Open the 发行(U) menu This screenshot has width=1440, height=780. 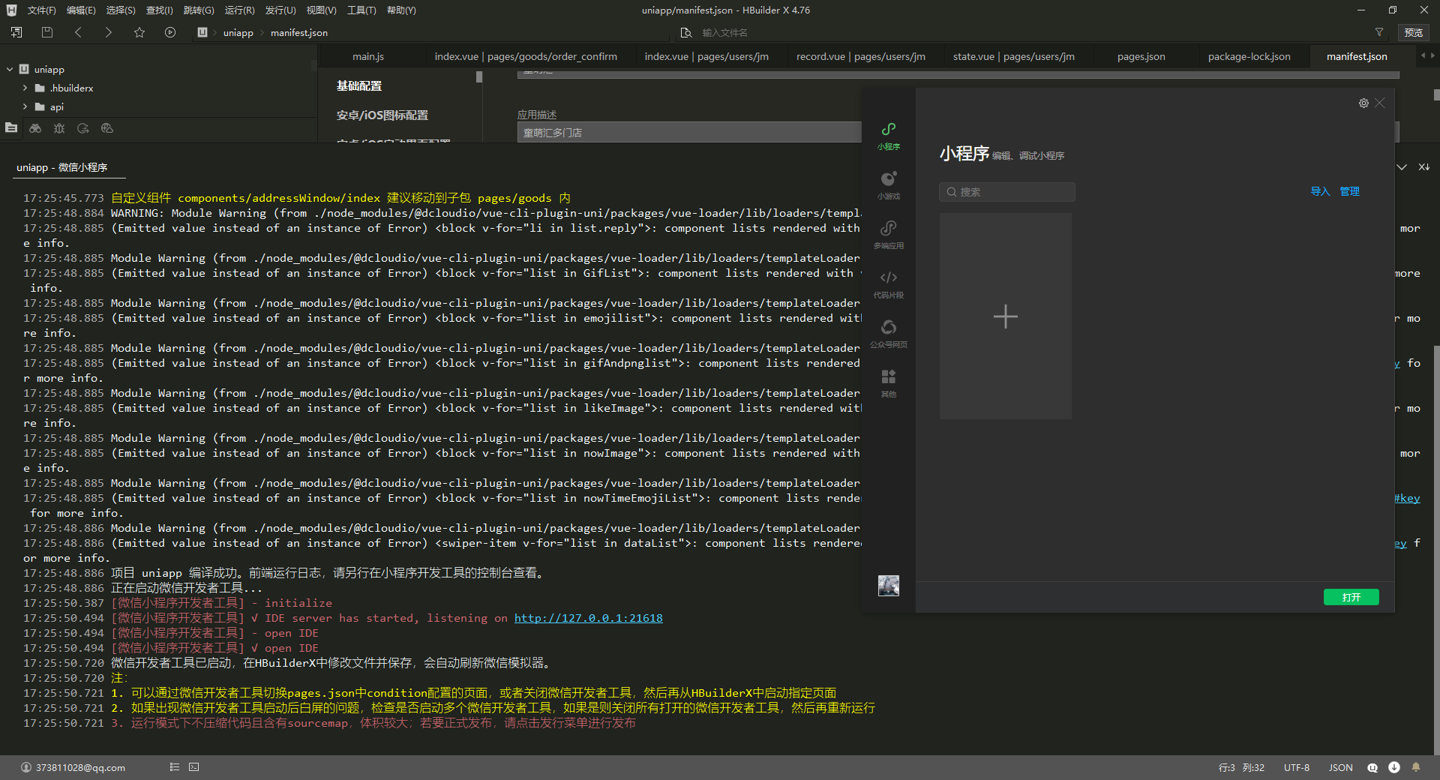coord(280,10)
